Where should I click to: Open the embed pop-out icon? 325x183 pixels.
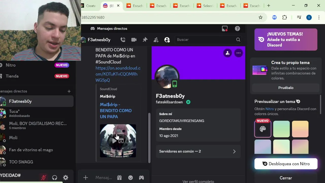[x=121, y=141]
